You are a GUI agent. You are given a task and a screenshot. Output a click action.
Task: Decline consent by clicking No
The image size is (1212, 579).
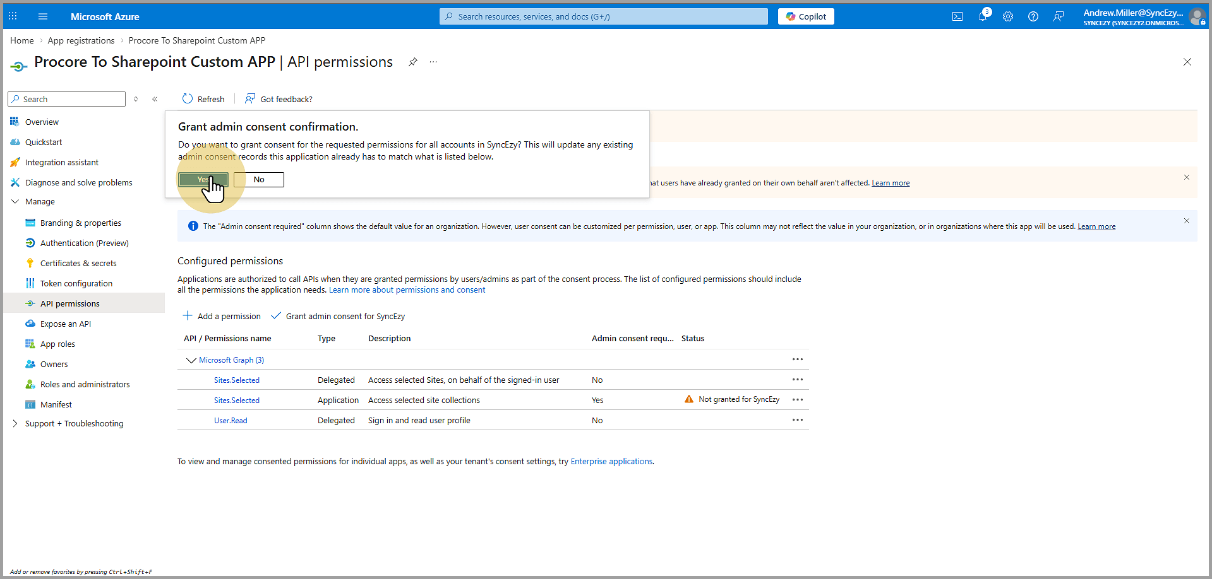click(259, 180)
